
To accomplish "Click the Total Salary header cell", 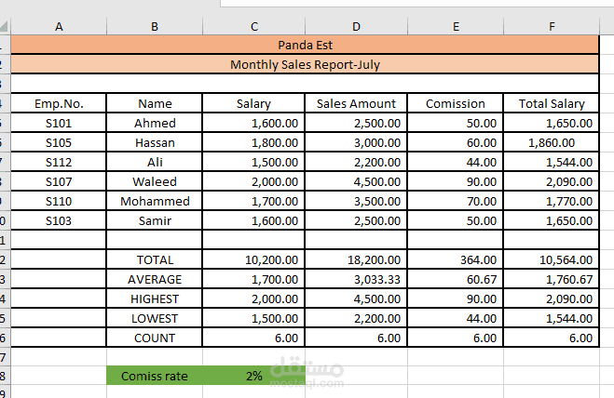I will (552, 104).
